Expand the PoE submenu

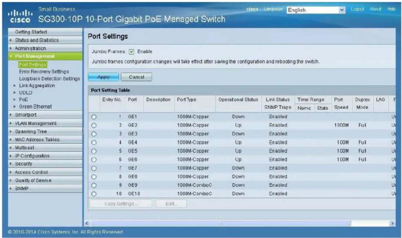click(x=24, y=100)
